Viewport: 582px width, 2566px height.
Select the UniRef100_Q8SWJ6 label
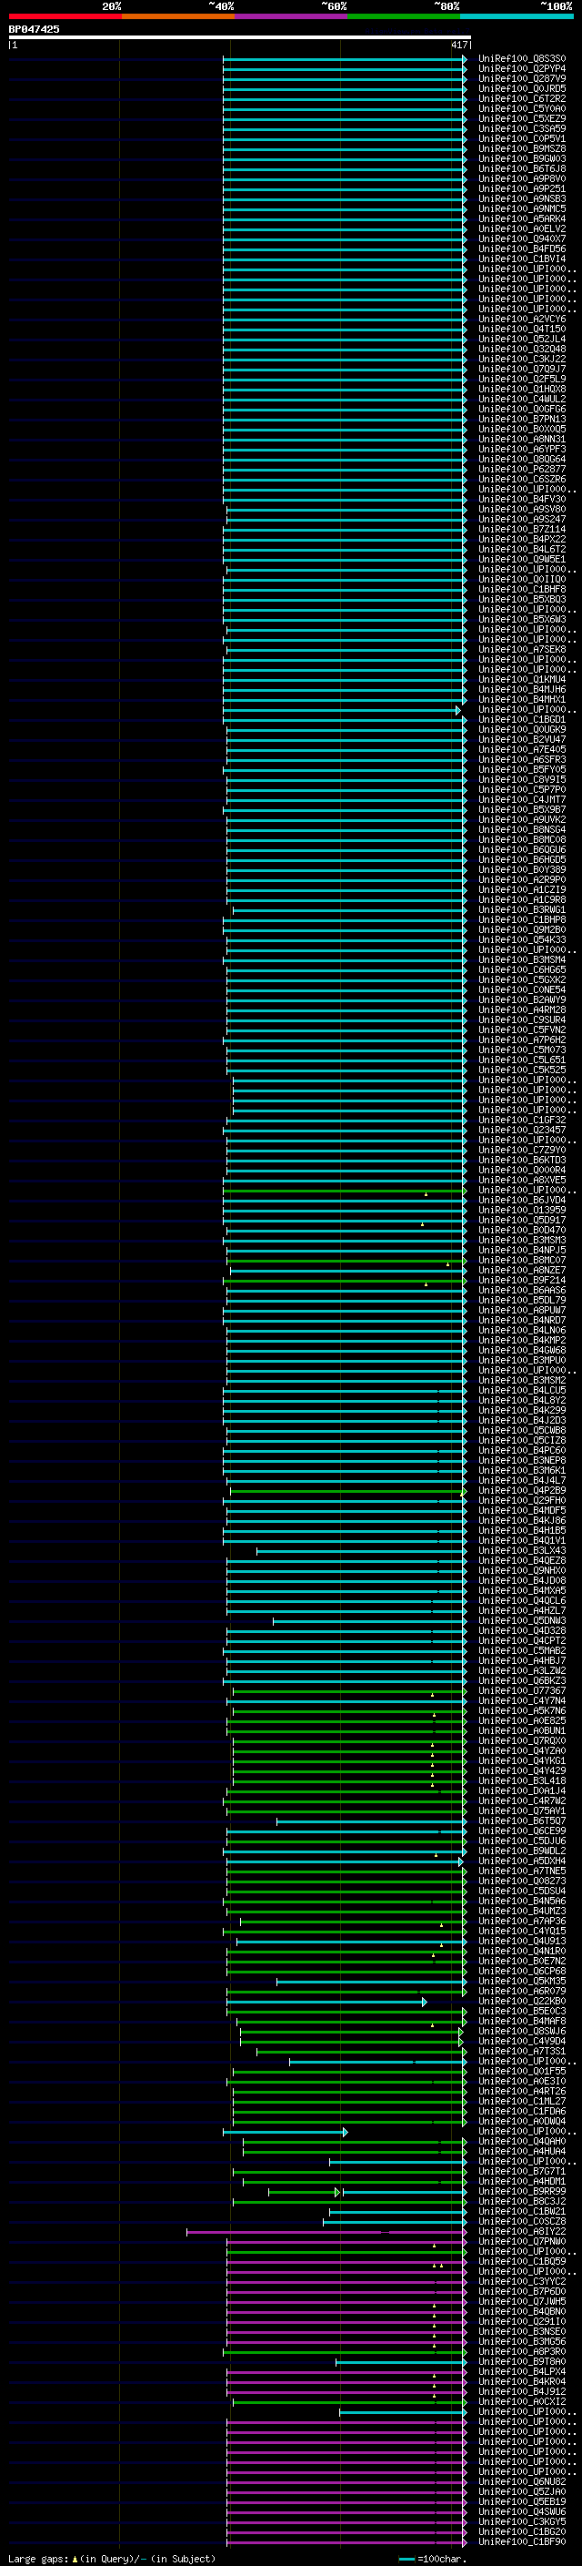click(x=521, y=2031)
